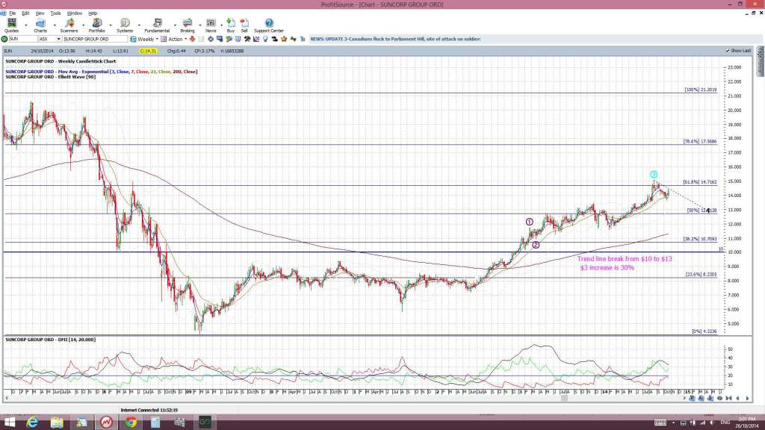Screen dimensions: 765x430
Task: Open the Broking toolbar button
Action: [188, 25]
